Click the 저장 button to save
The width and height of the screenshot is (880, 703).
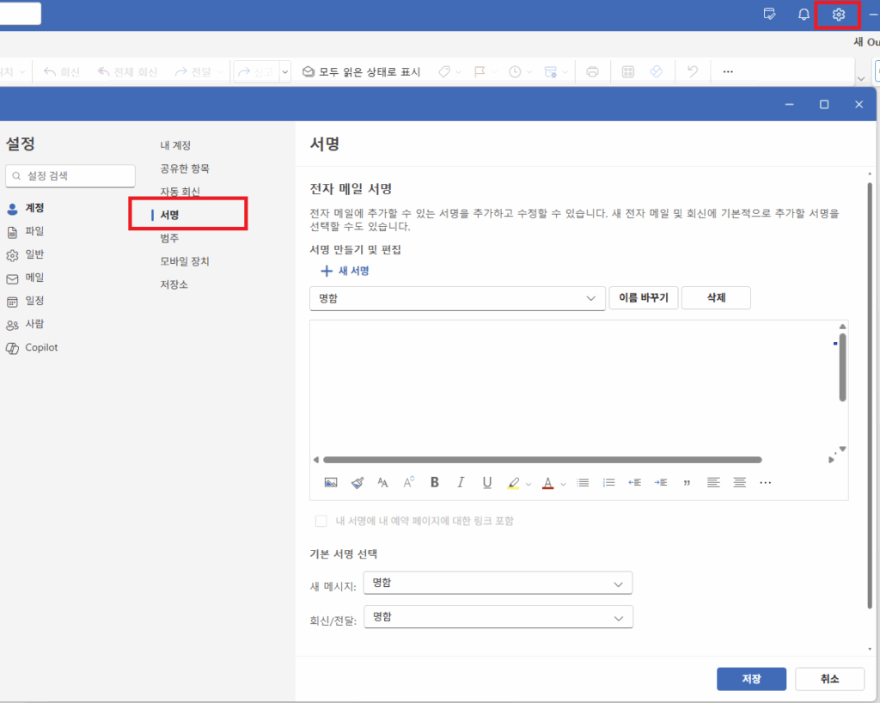coord(751,679)
